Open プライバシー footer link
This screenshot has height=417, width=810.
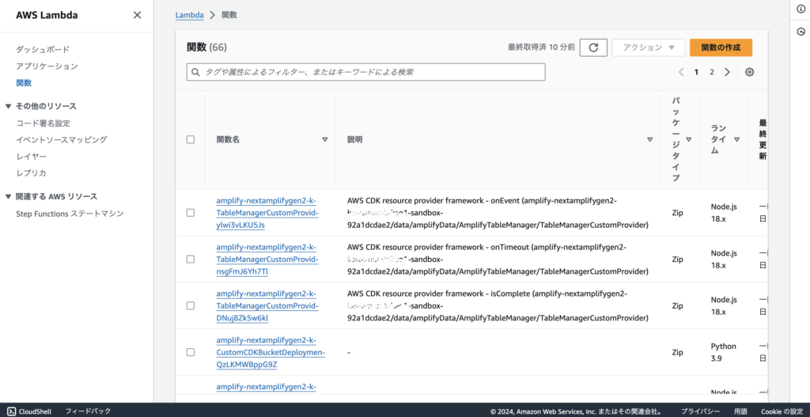[700, 411]
